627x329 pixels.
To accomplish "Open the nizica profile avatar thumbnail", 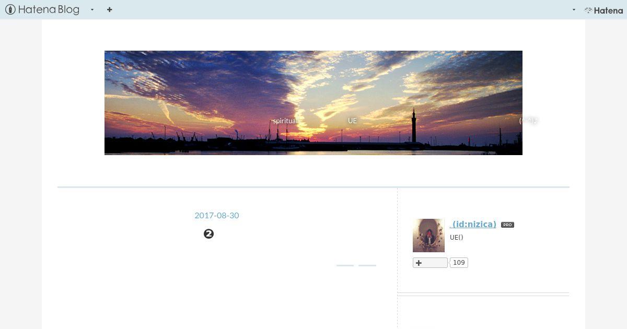I will pyautogui.click(x=428, y=236).
